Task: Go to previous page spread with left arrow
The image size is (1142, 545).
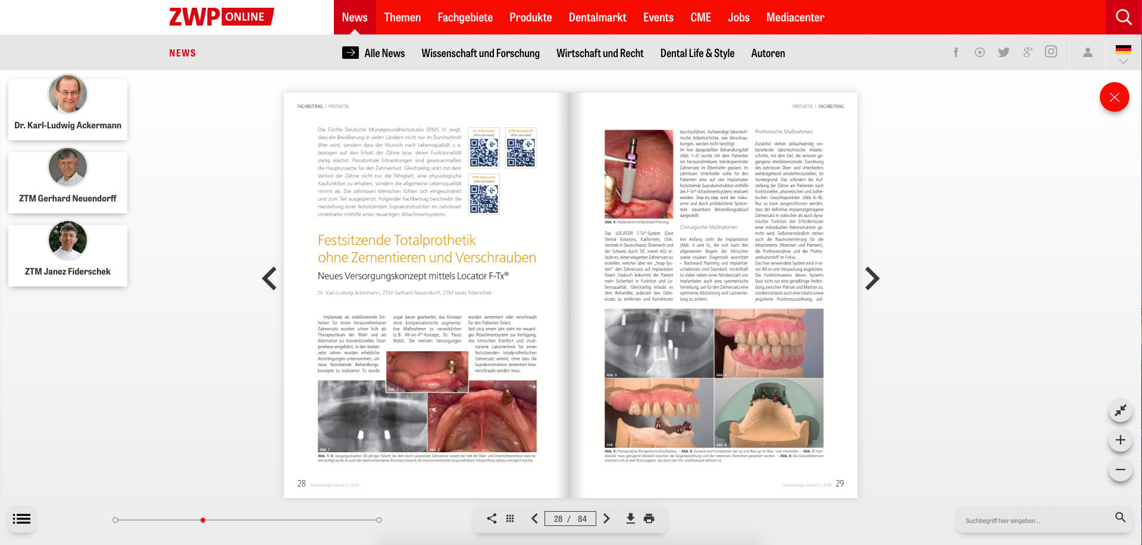Action: point(270,278)
